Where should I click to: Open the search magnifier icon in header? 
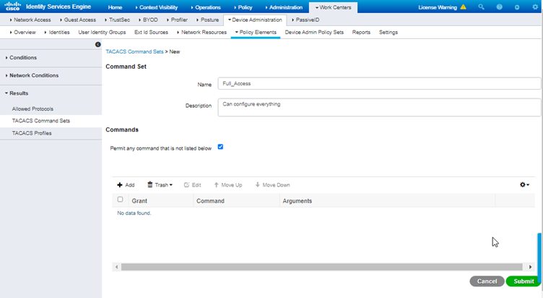click(481, 7)
